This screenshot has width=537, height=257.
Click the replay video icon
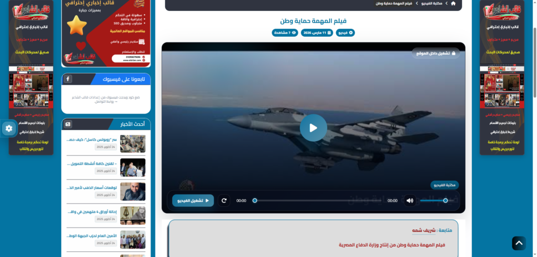click(x=224, y=200)
